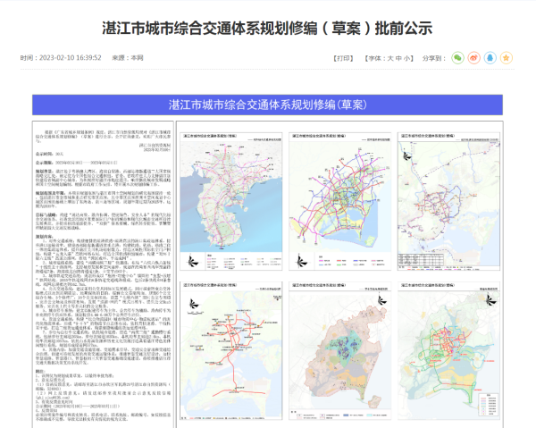Open the red-line bay corridor map thumbnail
The image size is (536, 428).
231,351
